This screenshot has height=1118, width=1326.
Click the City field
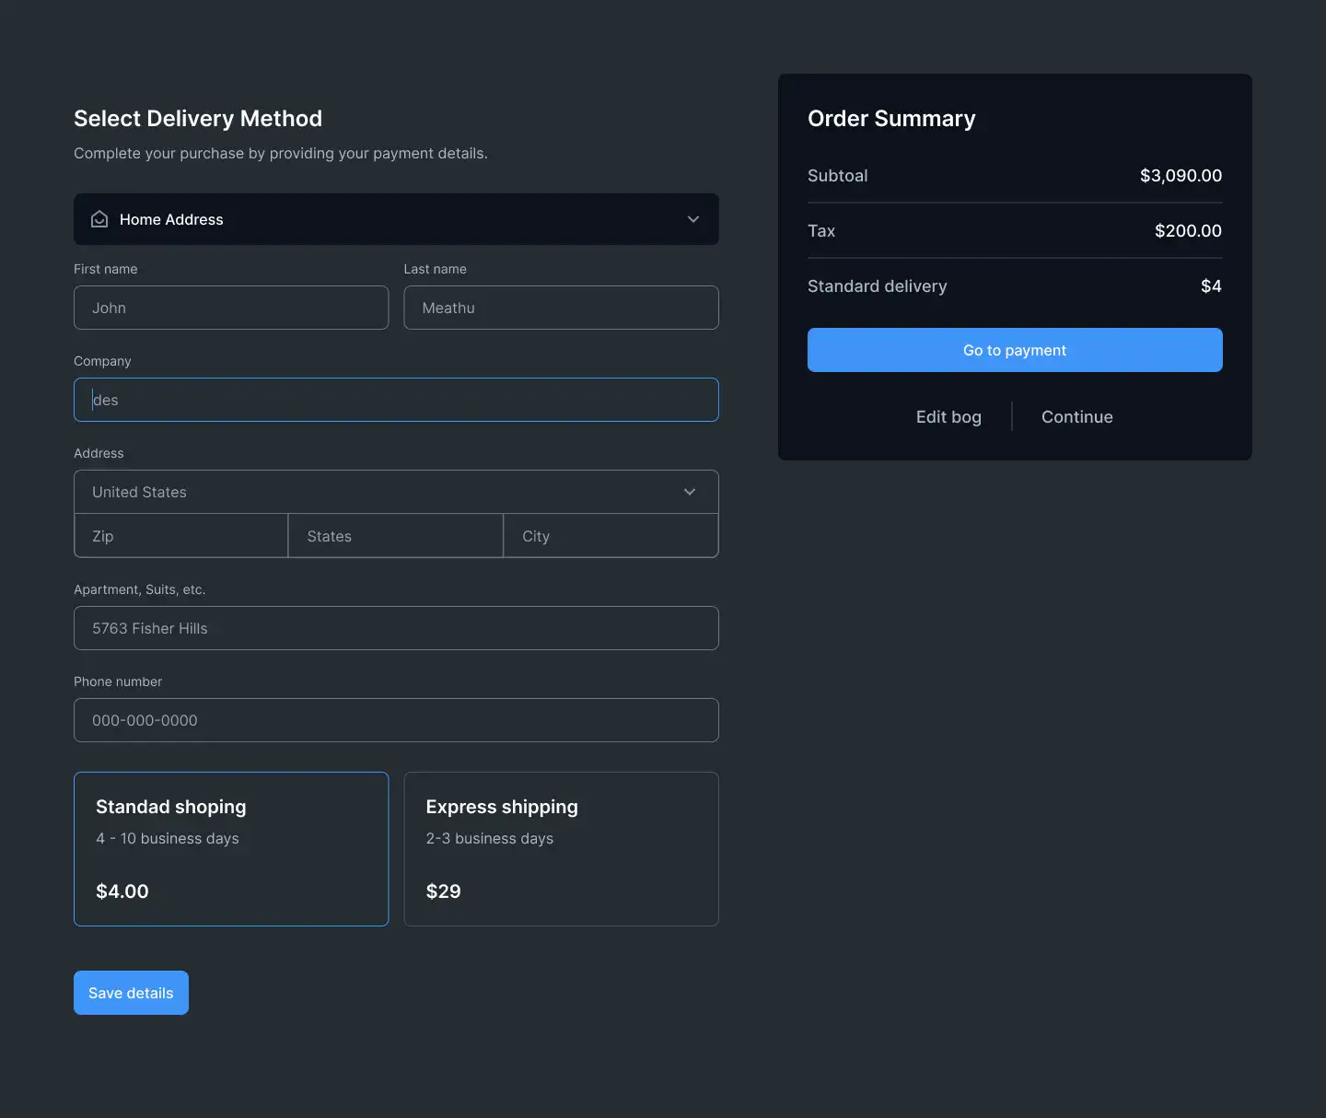click(x=611, y=536)
